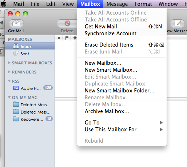
Task: Click the 125 unread badge on Apple feed
Action: 48,88
